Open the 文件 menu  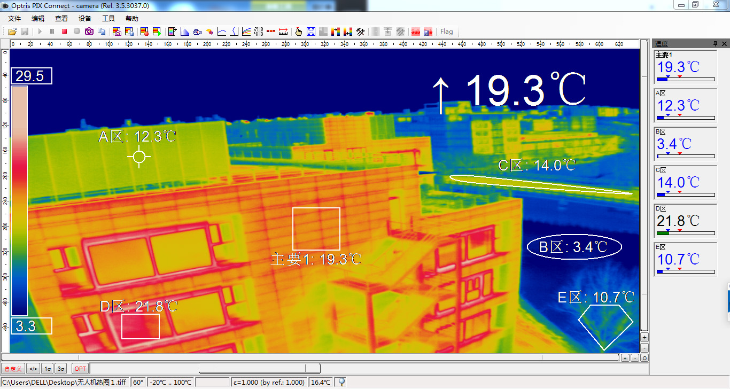point(14,18)
